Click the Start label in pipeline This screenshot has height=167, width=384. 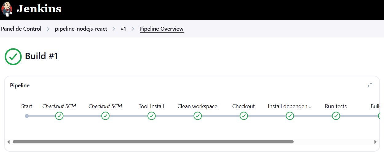(x=27, y=106)
